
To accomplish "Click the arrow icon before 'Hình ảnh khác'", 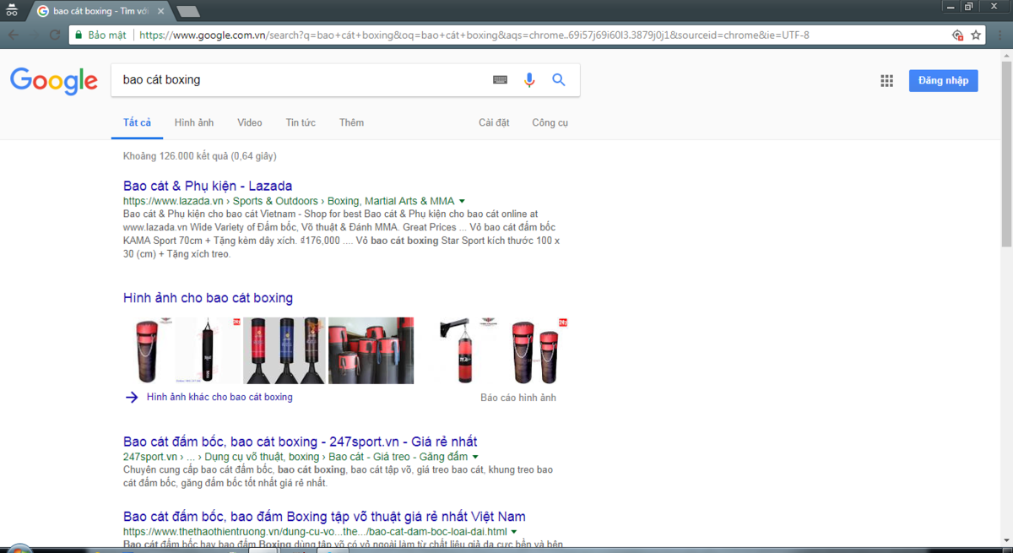I will 131,398.
